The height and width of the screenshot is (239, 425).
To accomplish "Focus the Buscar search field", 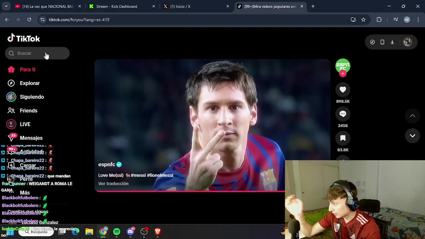I will (x=37, y=53).
